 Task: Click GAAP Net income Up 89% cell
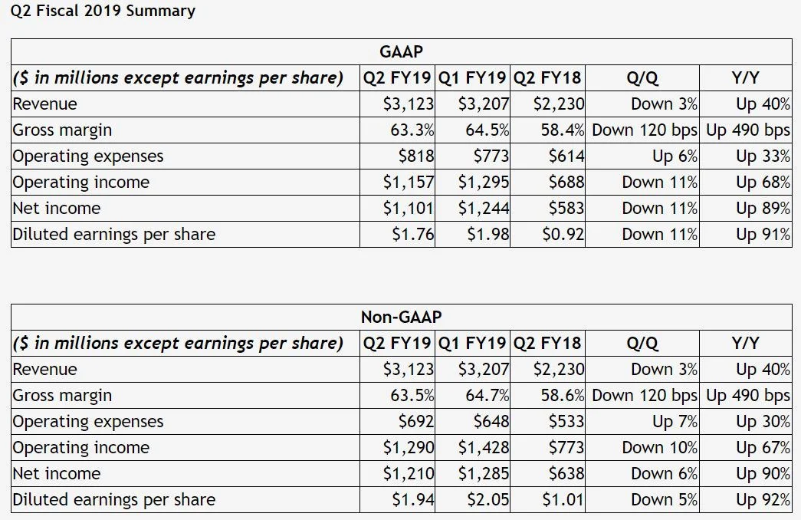pyautogui.click(x=746, y=208)
